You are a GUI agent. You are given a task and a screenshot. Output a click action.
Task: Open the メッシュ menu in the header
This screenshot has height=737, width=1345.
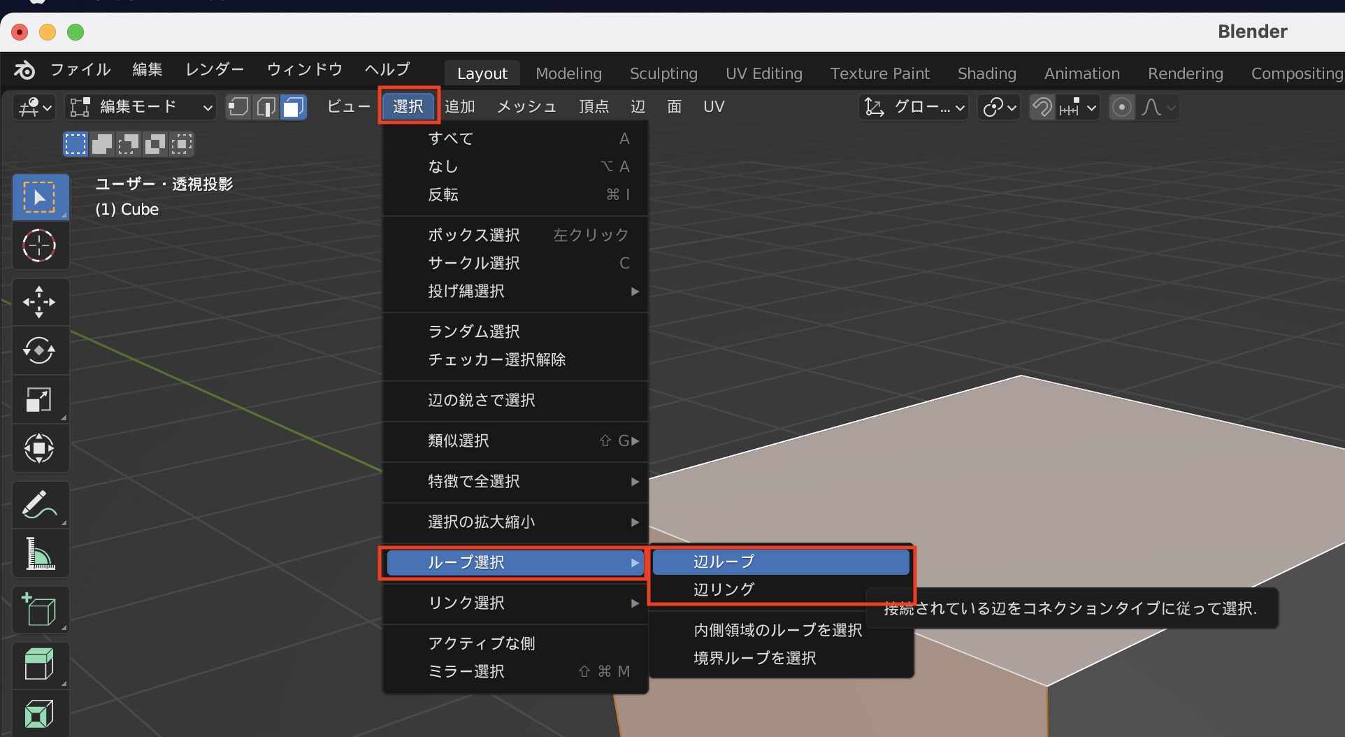click(526, 106)
